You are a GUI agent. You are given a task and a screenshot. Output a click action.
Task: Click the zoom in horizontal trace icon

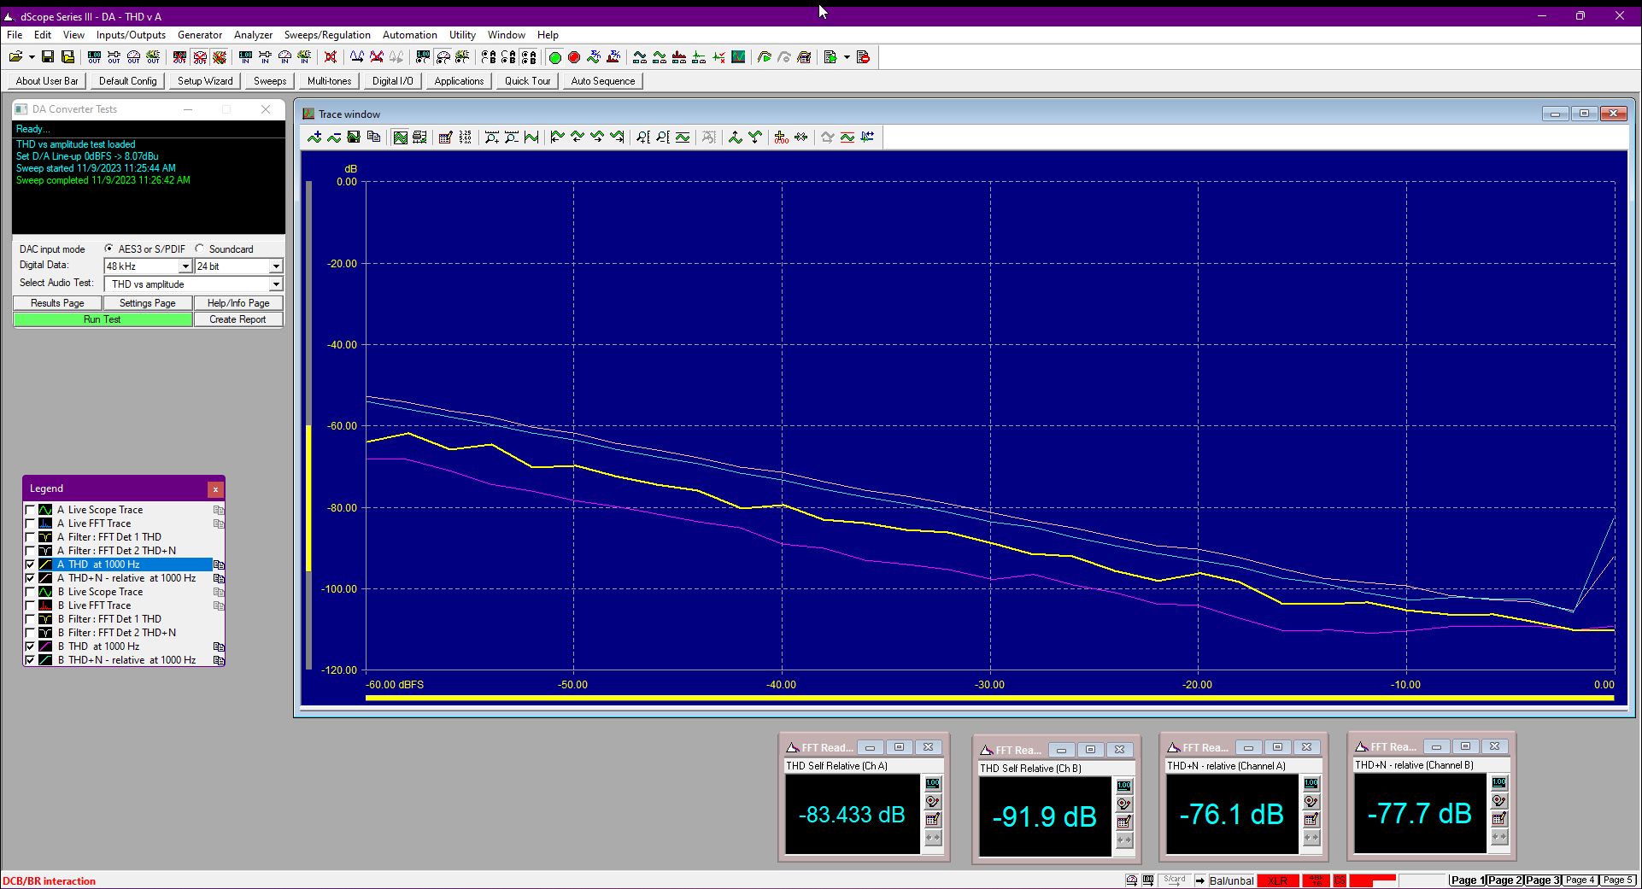[x=491, y=137]
